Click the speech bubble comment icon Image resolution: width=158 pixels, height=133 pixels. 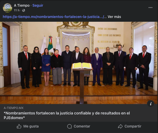pyautogui.click(x=69, y=126)
